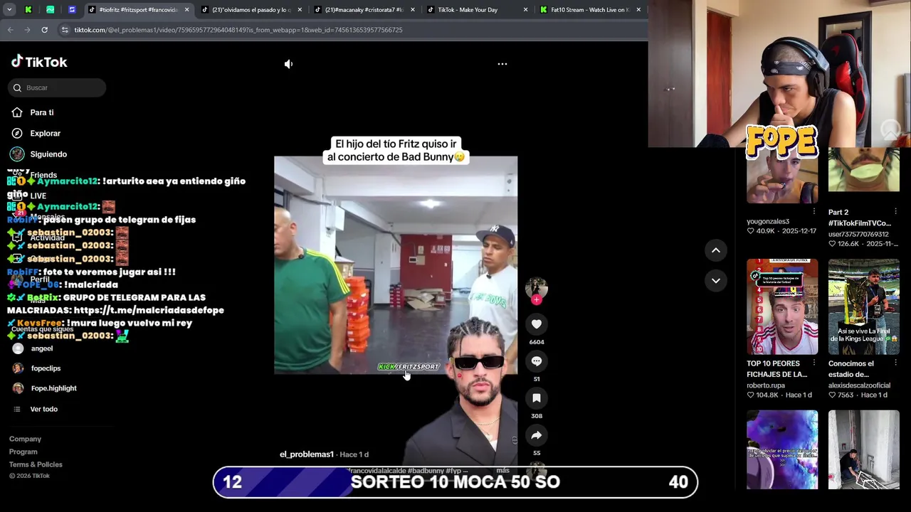Close the 'TikTok - Make Your Day' tab
This screenshot has height=512, width=911.
pyautogui.click(x=525, y=10)
